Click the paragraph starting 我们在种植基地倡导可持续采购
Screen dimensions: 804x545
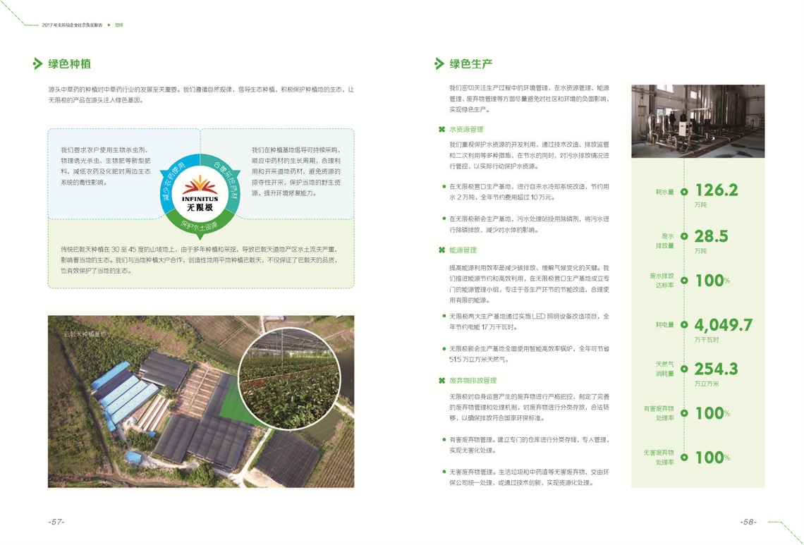[x=296, y=171]
